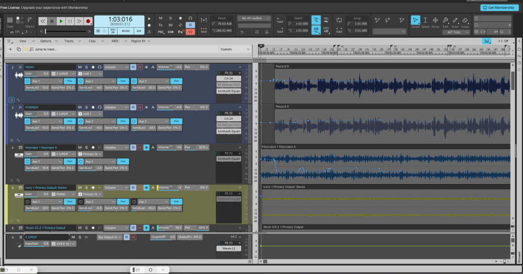Image resolution: width=523 pixels, height=274 pixels.
Task: Arm NOAH track for recording
Action: 93,67
